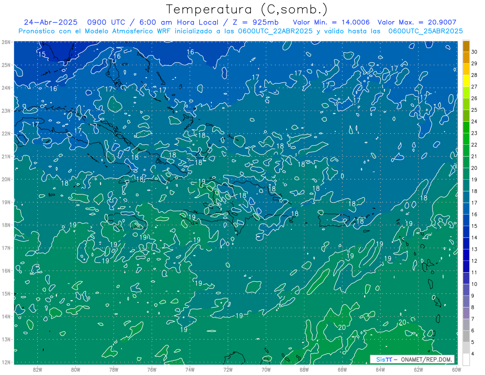
Task: Click the title "Temperatura (C,somb.)"
Action: 247,9
